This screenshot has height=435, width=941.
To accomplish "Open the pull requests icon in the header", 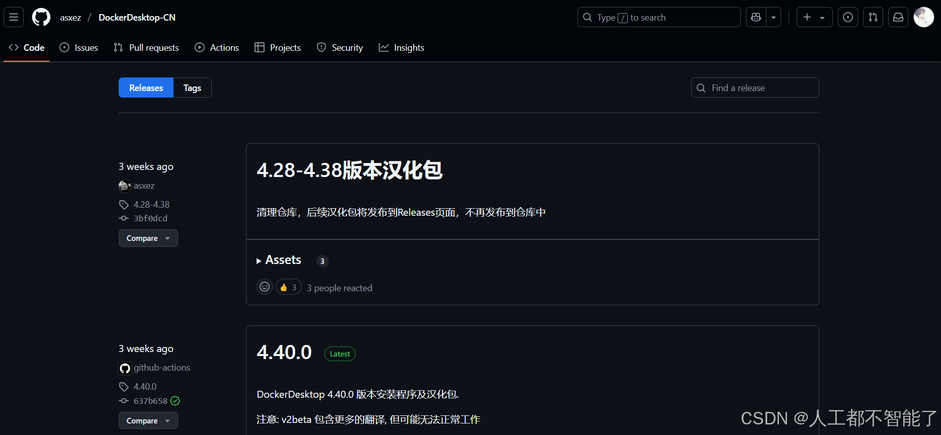I will coord(873,17).
